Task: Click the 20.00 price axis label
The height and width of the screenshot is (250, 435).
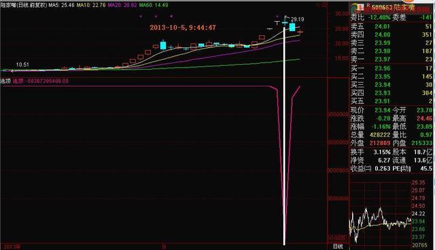Action: tap(341, 43)
